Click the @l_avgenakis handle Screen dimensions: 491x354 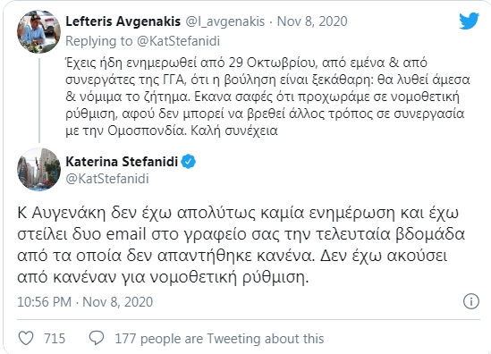point(225,21)
